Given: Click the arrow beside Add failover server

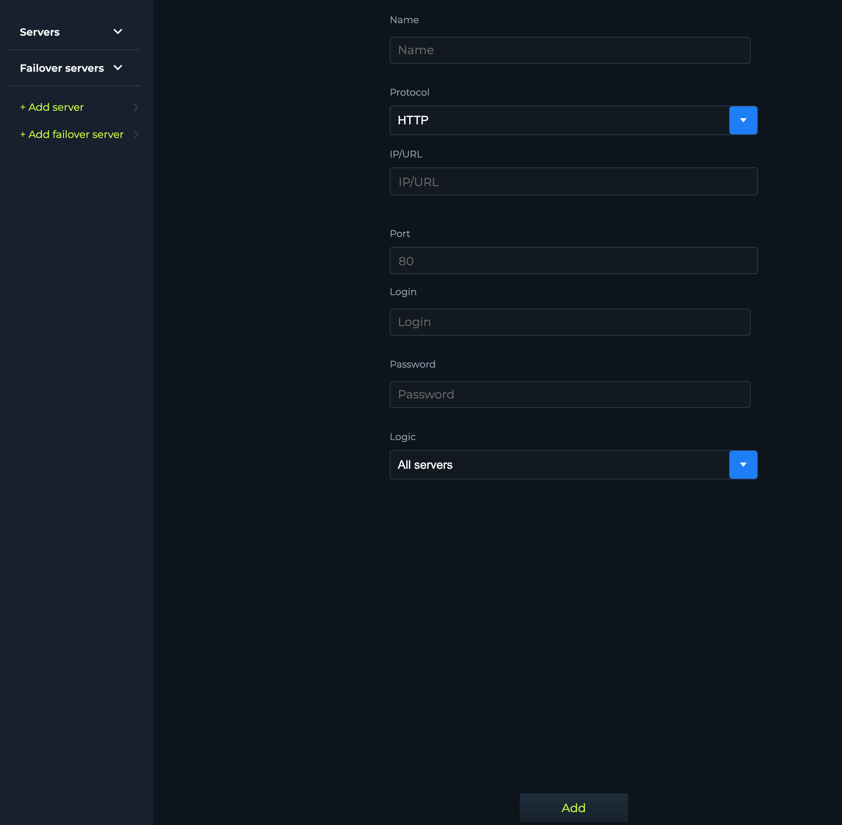Looking at the screenshot, I should pyautogui.click(x=136, y=134).
